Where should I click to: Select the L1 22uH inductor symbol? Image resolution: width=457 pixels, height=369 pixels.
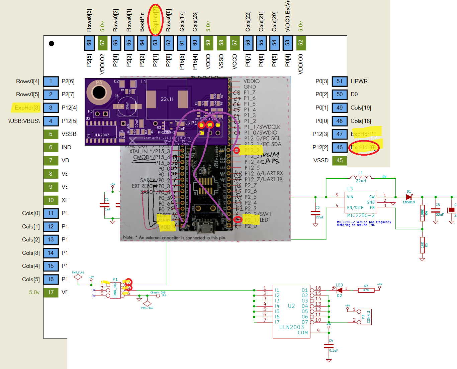pyautogui.click(x=360, y=176)
